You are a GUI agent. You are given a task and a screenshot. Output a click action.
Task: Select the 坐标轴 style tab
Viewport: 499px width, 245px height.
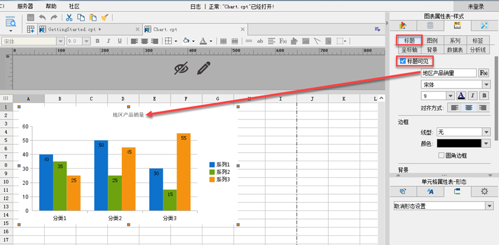tap(409, 50)
